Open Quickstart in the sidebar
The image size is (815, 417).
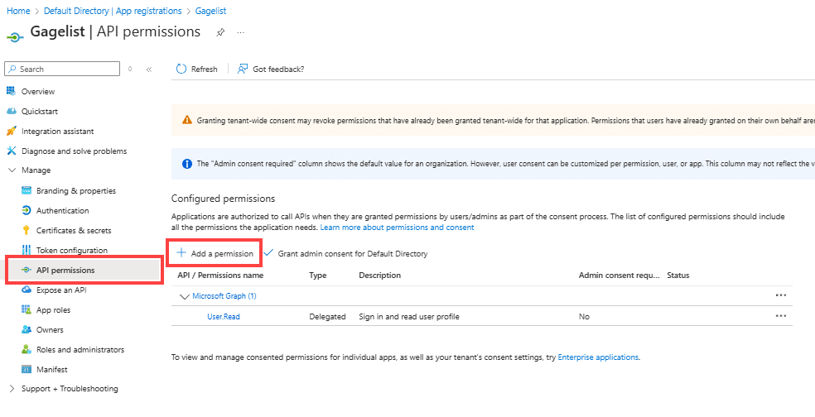pyautogui.click(x=39, y=111)
